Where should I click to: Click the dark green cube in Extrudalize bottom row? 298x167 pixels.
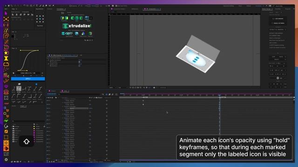90,33
